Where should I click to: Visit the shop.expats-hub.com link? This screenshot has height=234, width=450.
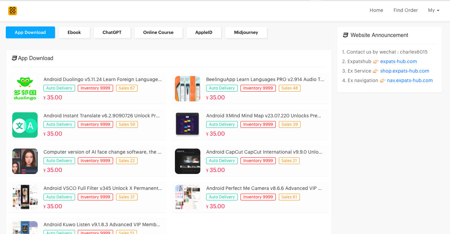404,71
